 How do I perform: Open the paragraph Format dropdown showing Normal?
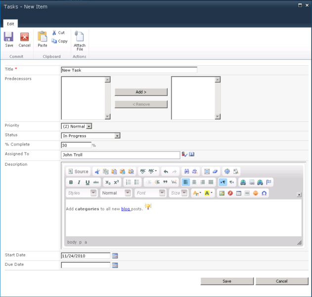click(x=116, y=193)
